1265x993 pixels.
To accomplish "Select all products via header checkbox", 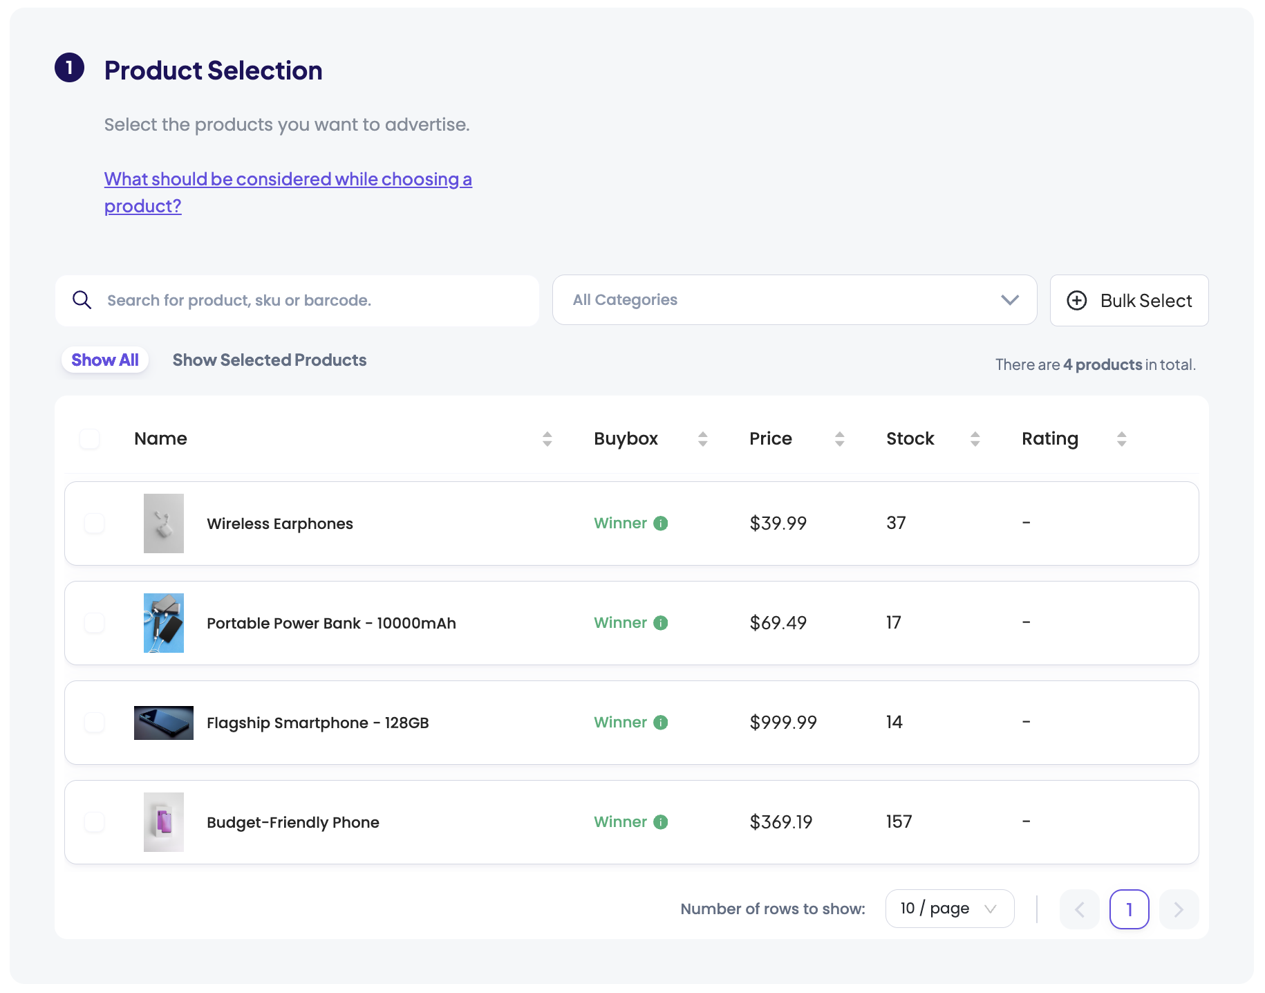I will pyautogui.click(x=89, y=438).
